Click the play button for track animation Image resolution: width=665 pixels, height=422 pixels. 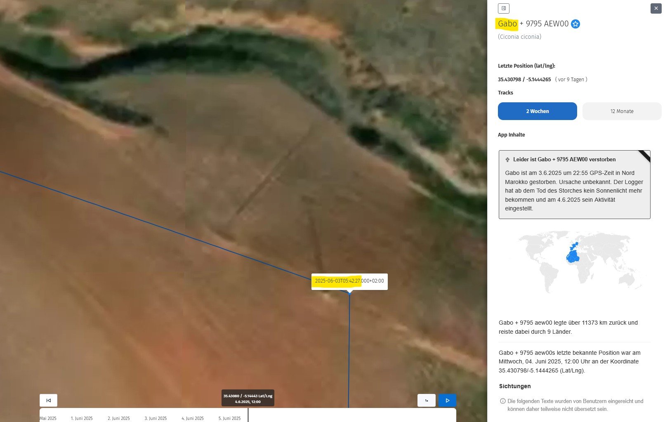click(x=447, y=400)
